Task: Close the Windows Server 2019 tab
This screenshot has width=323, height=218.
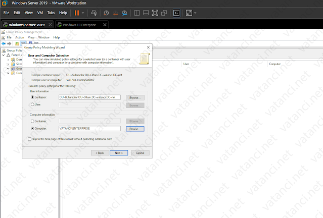Action: pyautogui.click(x=50, y=25)
